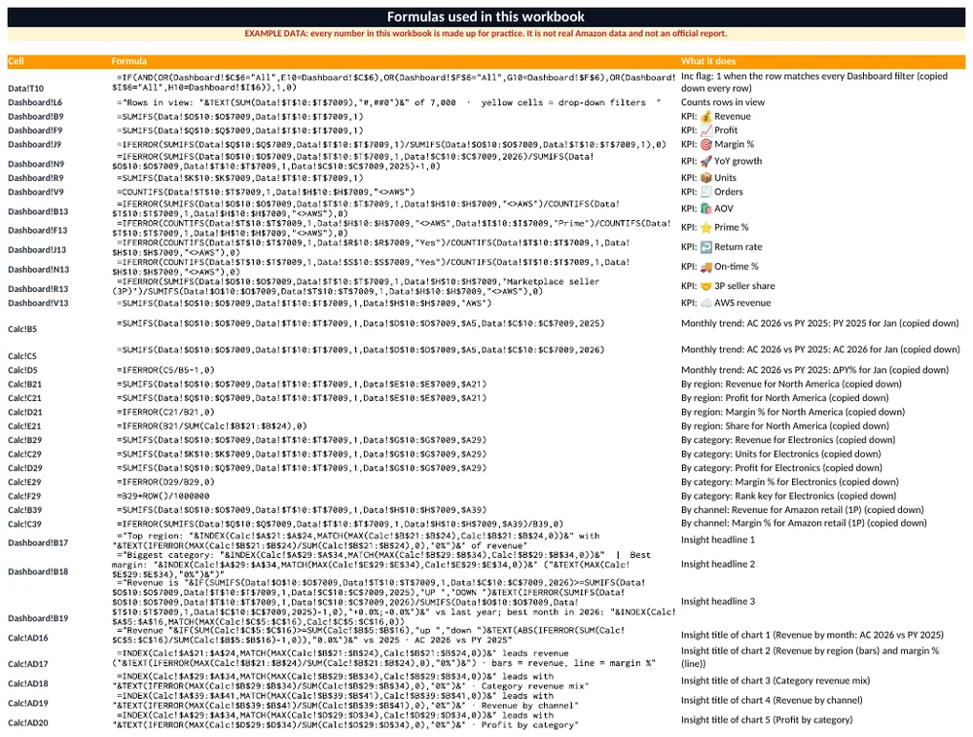973x737 pixels.
Task: Select the "Cell" column header
Action: coord(17,61)
